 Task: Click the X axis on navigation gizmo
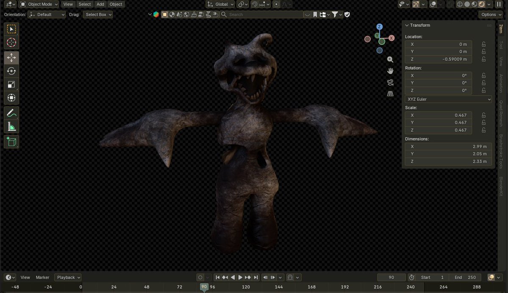pos(391,38)
